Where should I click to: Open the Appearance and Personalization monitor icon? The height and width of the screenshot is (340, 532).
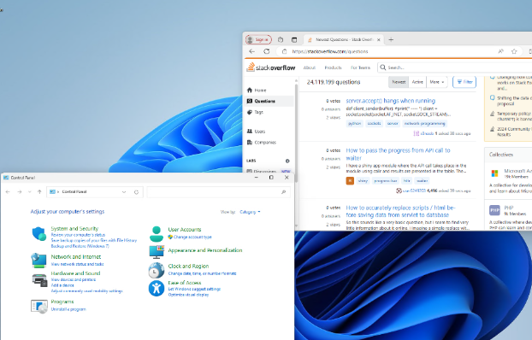[x=156, y=252]
